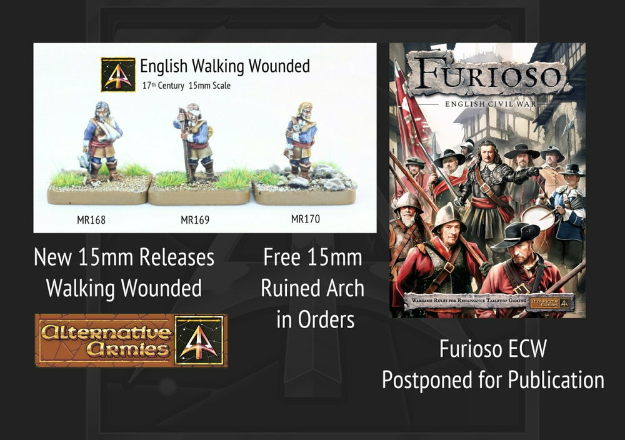The height and width of the screenshot is (440, 625).
Task: Select the MR169 miniature leaning on staff
Action: coord(194,141)
